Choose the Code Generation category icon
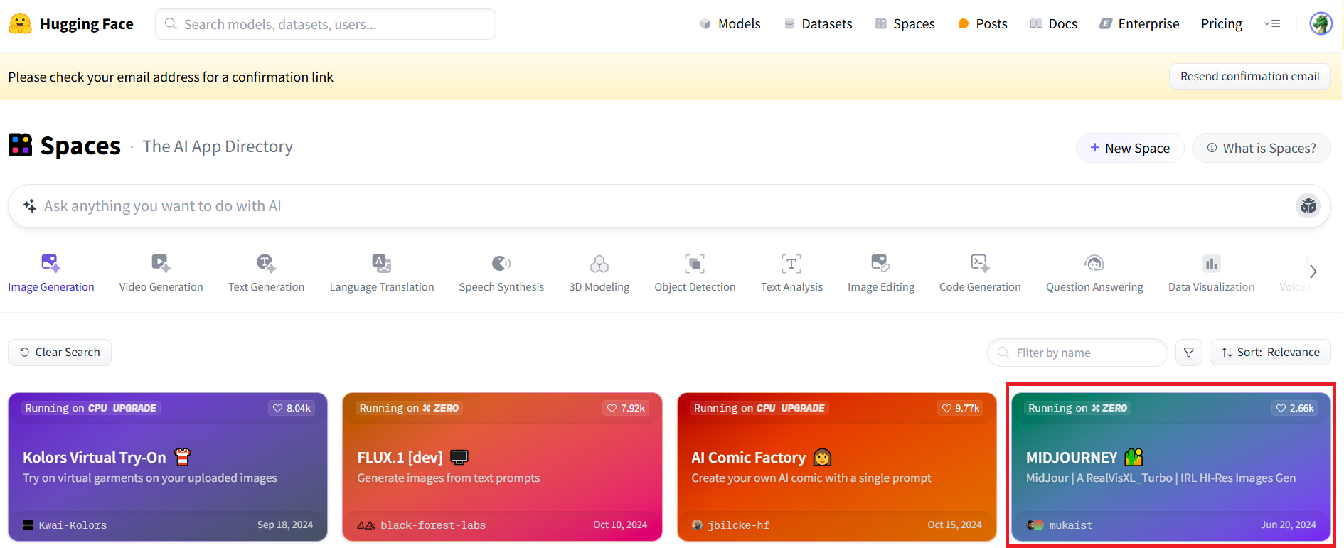Screen dimensions: 1344x548 (980, 264)
